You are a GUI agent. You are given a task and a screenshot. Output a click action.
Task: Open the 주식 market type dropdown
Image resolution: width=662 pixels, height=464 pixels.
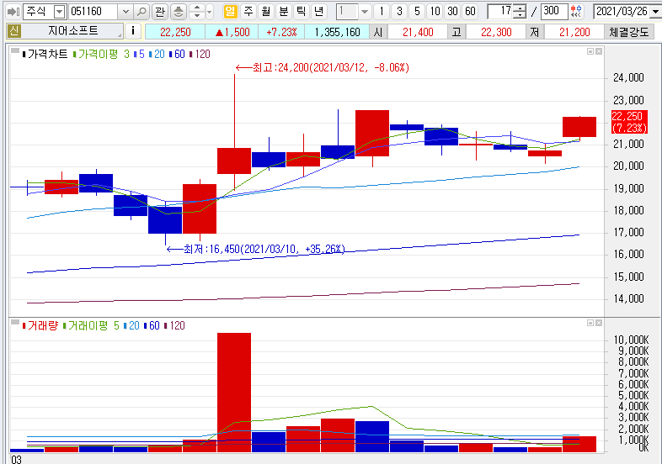coord(60,12)
